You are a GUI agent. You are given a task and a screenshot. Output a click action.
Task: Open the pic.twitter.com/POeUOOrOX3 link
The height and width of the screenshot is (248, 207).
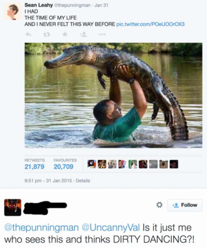click(150, 24)
